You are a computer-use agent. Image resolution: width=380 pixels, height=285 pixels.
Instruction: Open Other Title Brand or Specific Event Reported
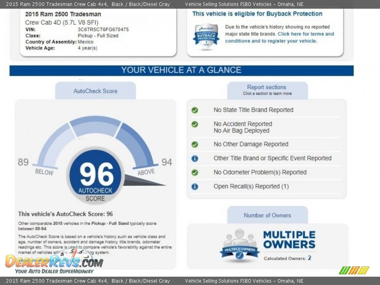272,158
